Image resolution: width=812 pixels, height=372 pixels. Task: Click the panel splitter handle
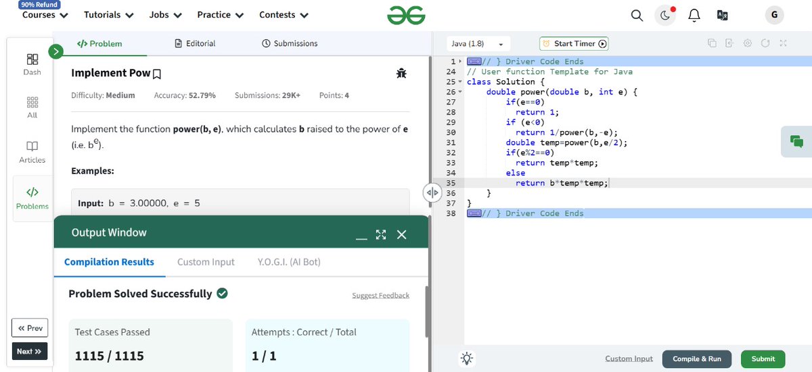click(431, 192)
